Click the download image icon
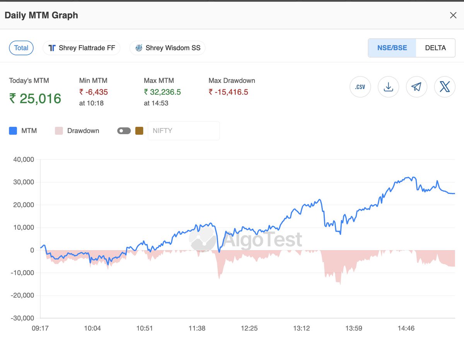The height and width of the screenshot is (341, 464). 388,87
